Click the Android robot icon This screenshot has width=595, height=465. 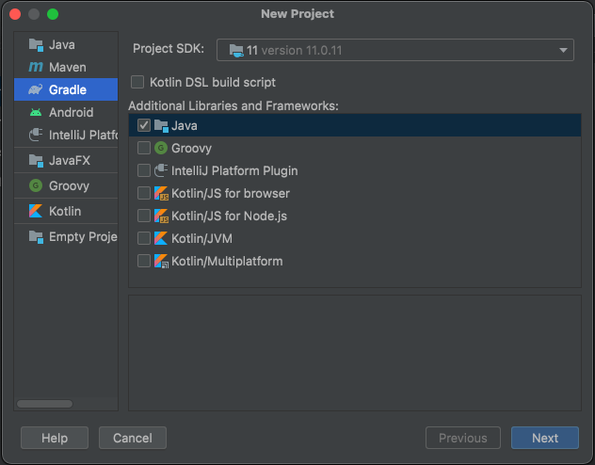tap(36, 112)
